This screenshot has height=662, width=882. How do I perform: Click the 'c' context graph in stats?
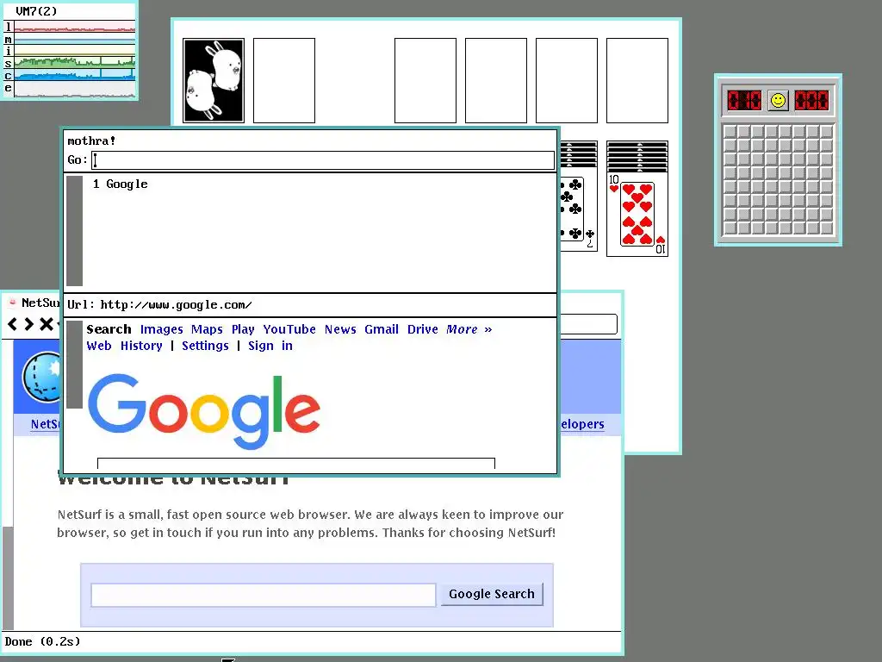(x=74, y=75)
